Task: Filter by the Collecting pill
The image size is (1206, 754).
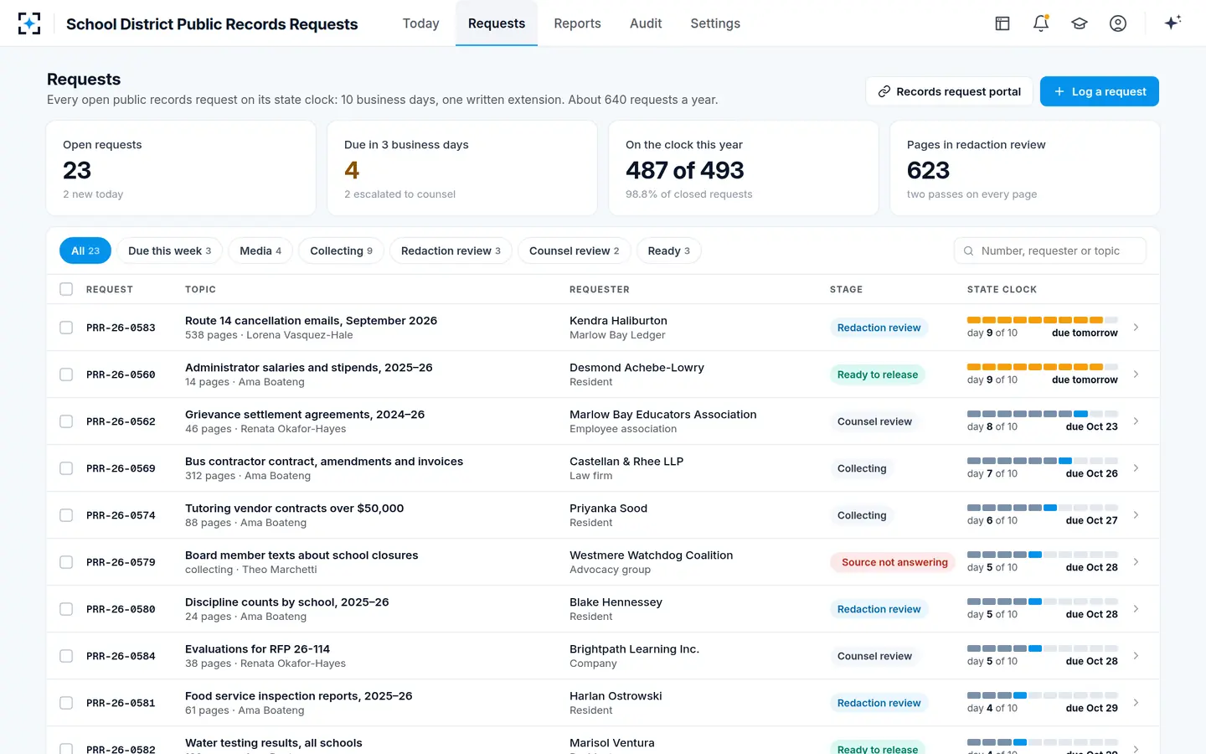Action: coord(341,250)
